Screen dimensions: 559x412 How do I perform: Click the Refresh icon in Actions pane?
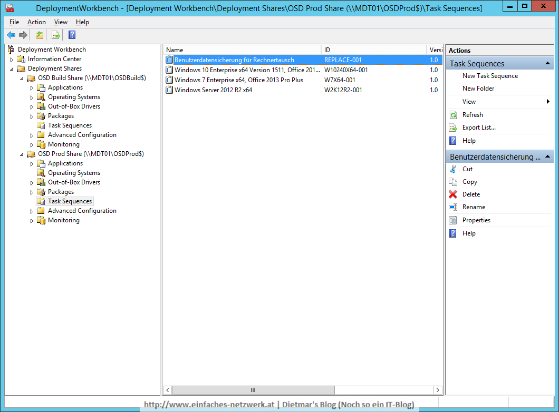453,115
